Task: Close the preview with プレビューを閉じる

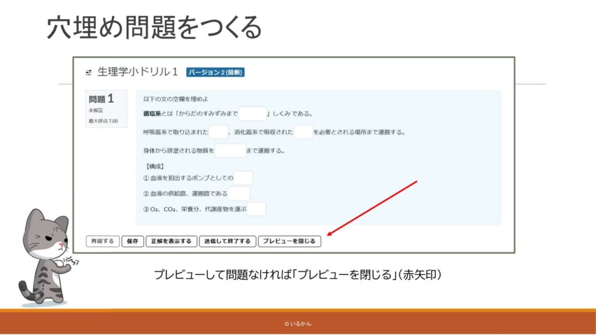Action: (289, 241)
